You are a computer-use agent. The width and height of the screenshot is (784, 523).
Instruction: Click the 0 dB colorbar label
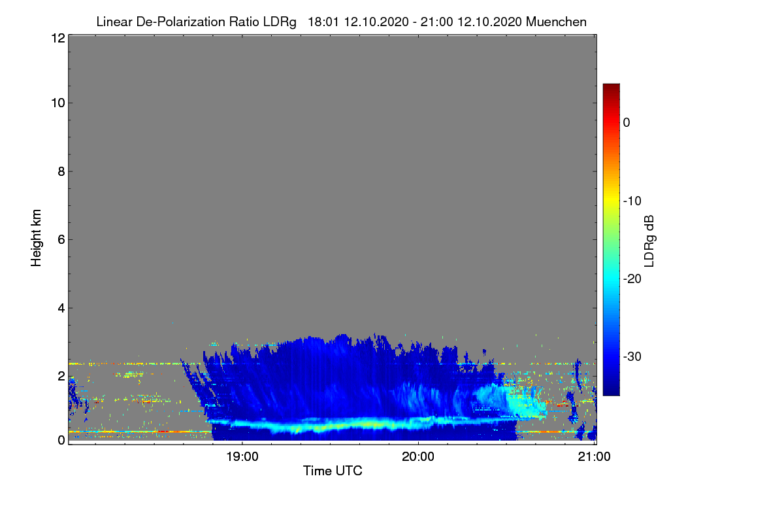627,122
